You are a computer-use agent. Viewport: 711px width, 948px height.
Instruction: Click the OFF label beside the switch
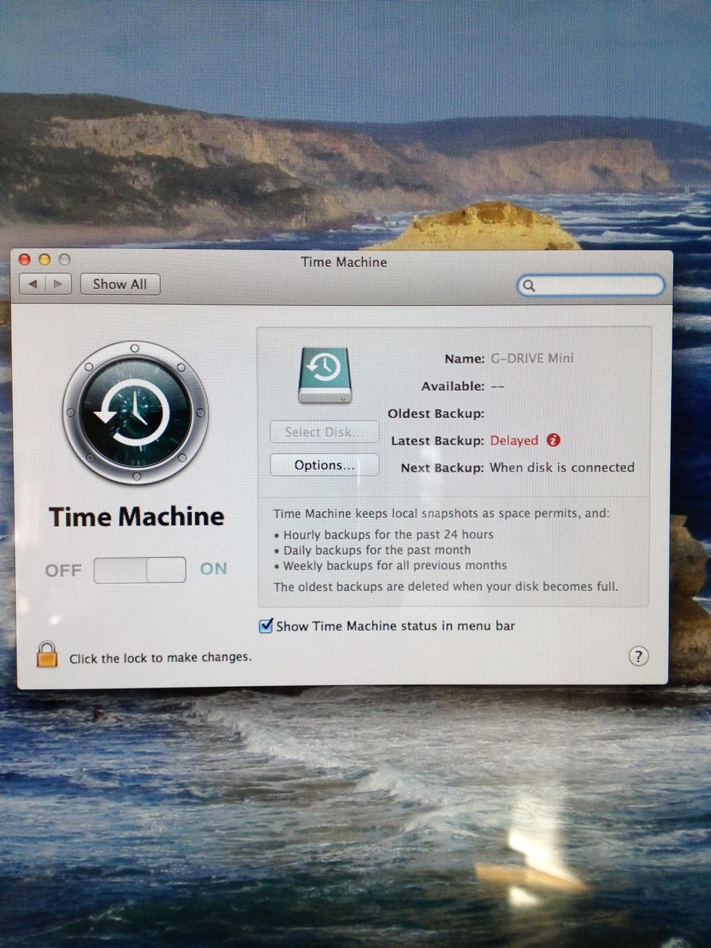pos(63,571)
